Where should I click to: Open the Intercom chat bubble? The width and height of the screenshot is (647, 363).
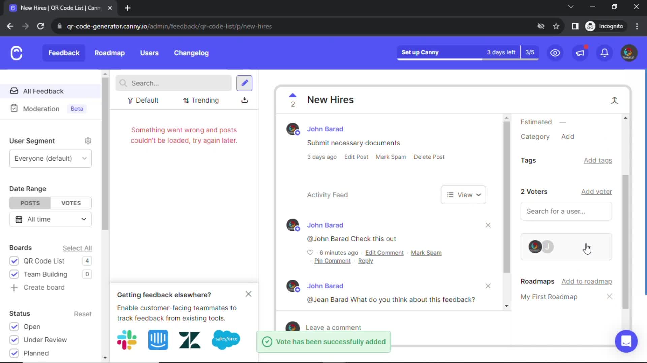tap(626, 341)
